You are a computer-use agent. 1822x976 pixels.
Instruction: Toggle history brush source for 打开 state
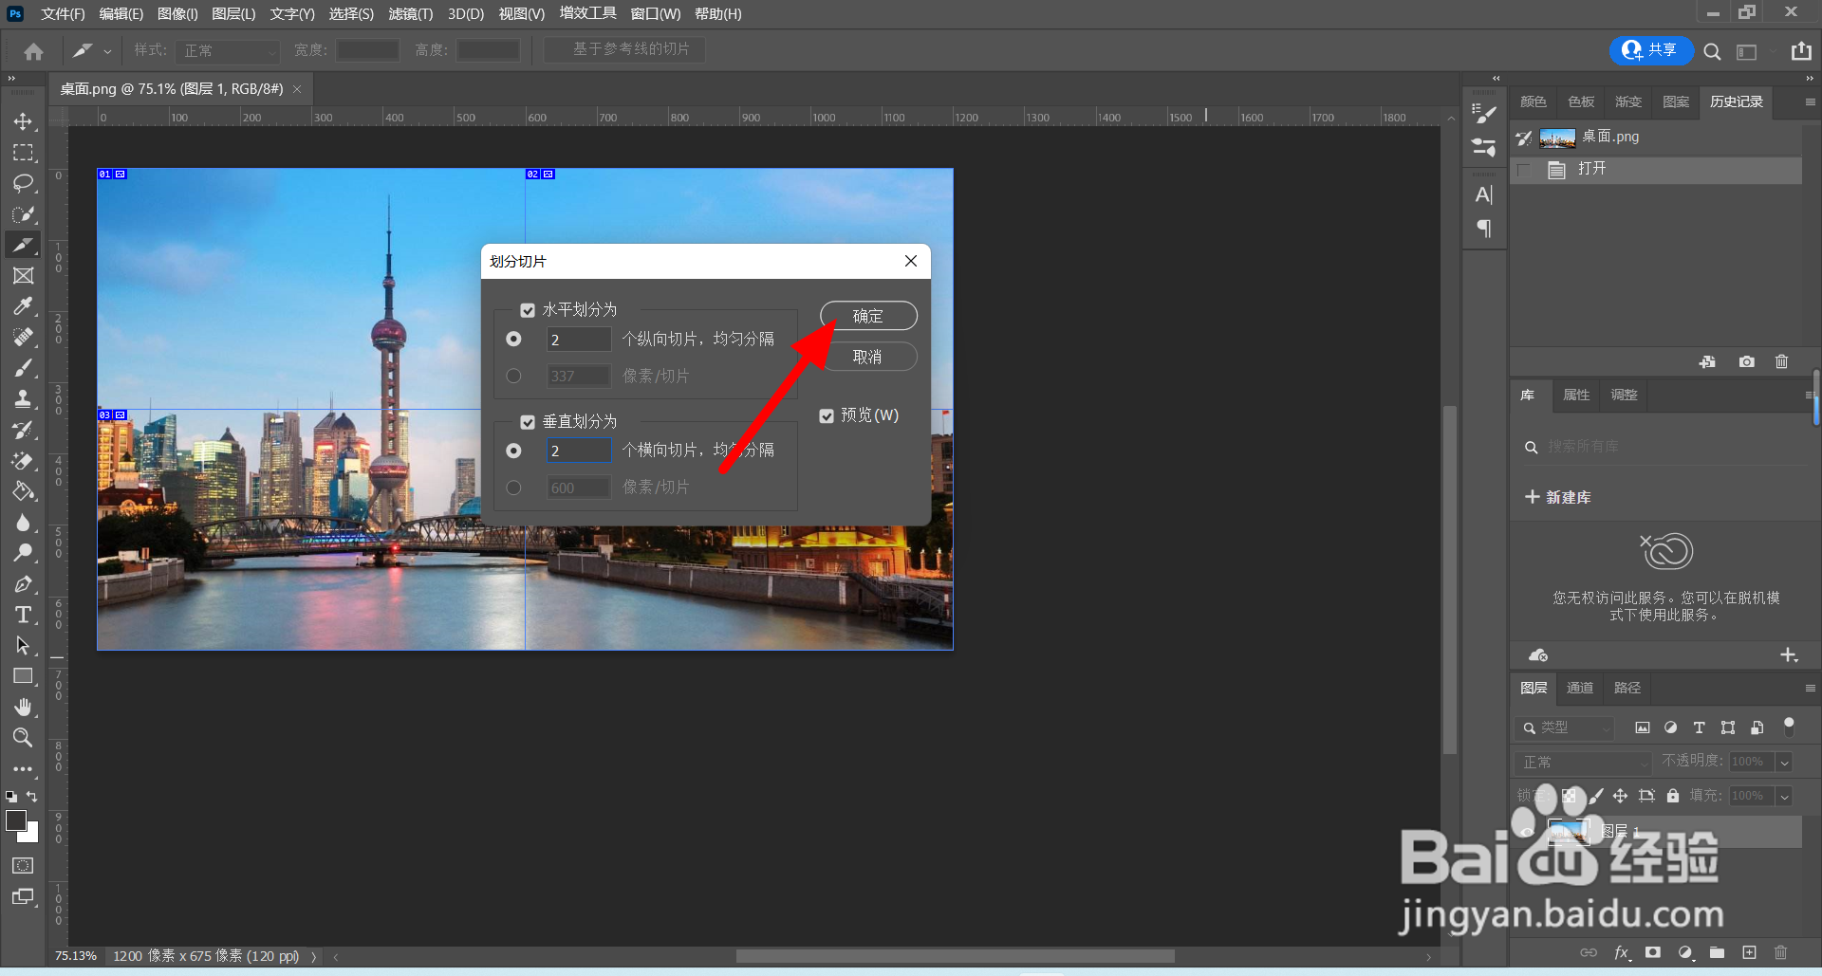coord(1524,169)
